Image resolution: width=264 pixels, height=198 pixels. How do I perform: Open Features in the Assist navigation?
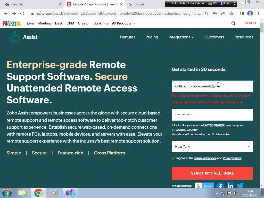click(127, 37)
